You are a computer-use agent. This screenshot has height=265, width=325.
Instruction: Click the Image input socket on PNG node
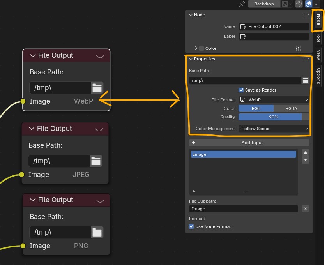click(x=23, y=246)
